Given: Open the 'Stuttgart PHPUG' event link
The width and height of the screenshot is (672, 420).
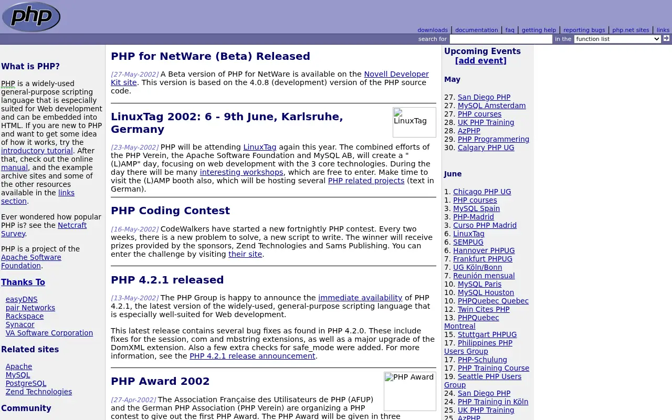Looking at the screenshot, I should point(487,334).
